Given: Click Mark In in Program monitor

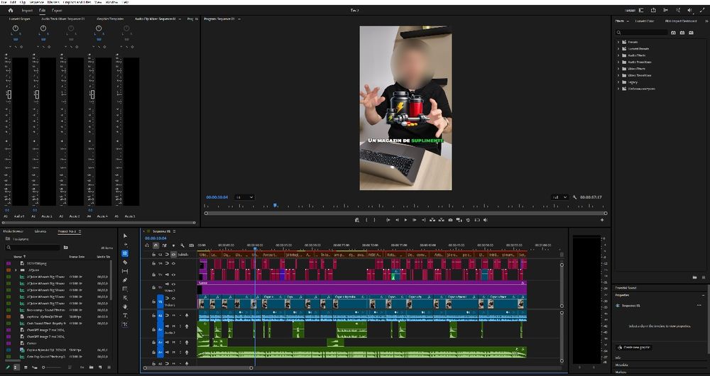Looking at the screenshot, I should [366, 220].
